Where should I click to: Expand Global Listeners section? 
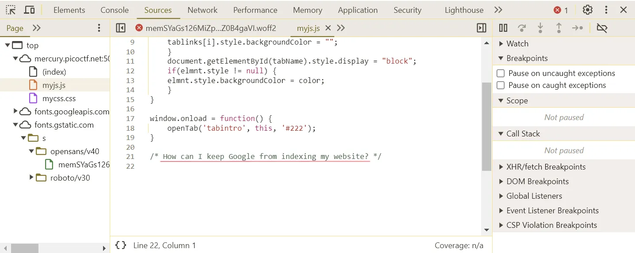coord(501,196)
